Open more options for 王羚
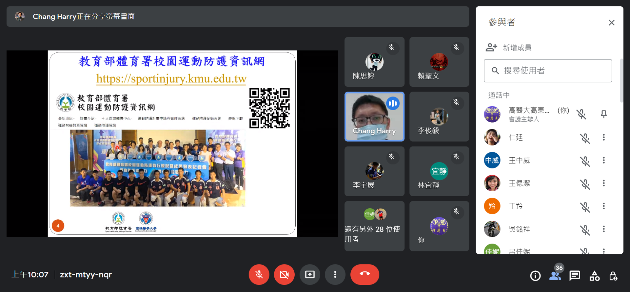 click(x=603, y=206)
